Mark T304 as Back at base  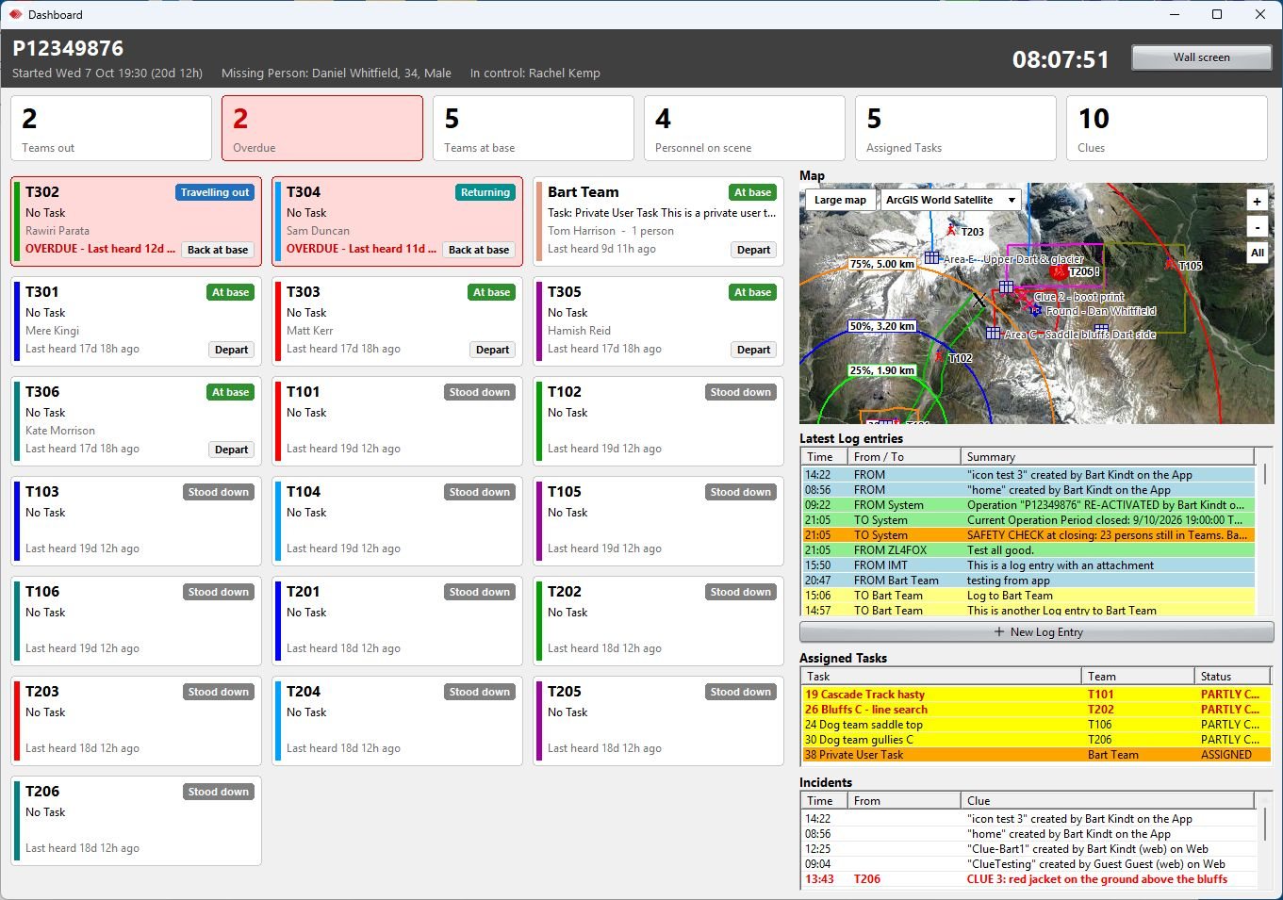(479, 250)
